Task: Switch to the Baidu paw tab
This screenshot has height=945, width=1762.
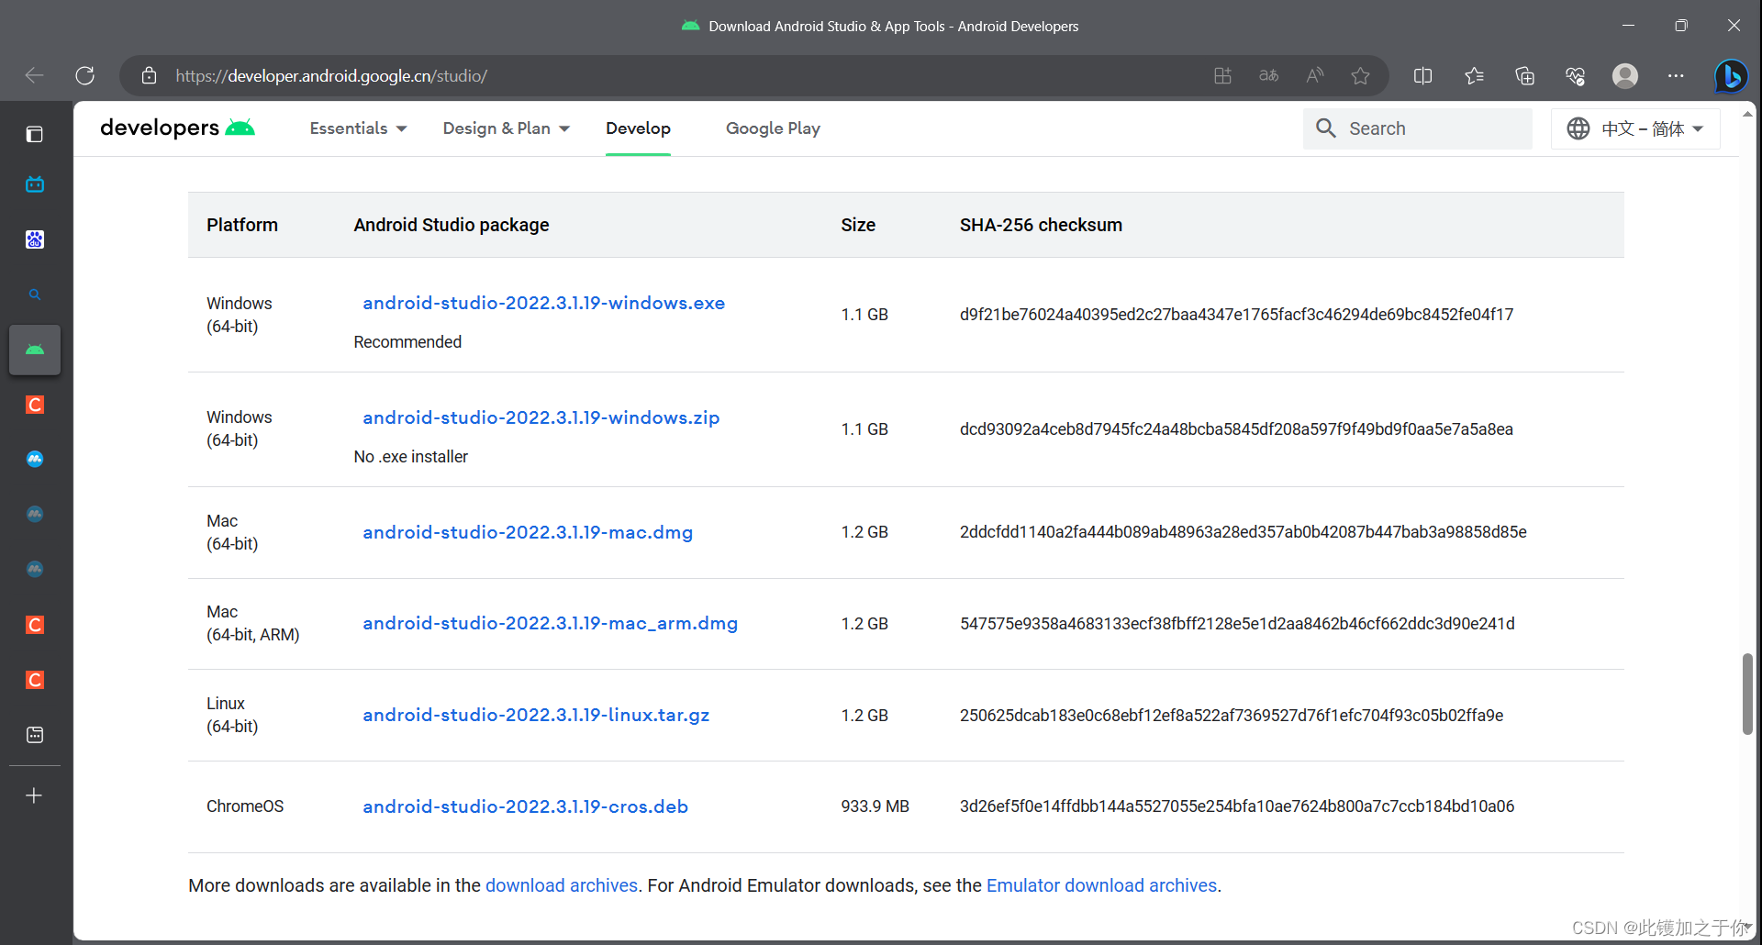Action: (x=35, y=239)
